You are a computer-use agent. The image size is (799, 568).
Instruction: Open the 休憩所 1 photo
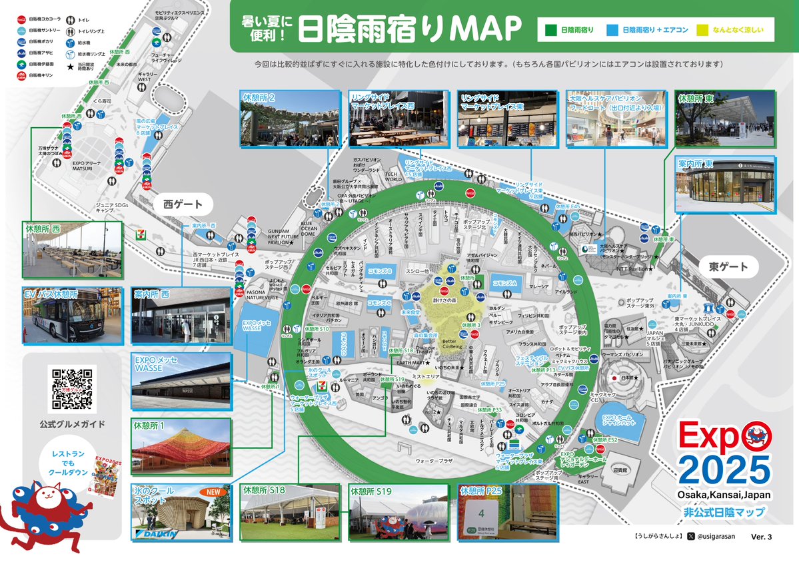point(181,447)
